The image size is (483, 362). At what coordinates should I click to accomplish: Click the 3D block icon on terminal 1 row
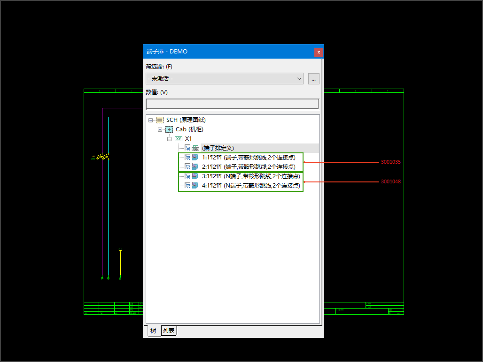click(195, 158)
